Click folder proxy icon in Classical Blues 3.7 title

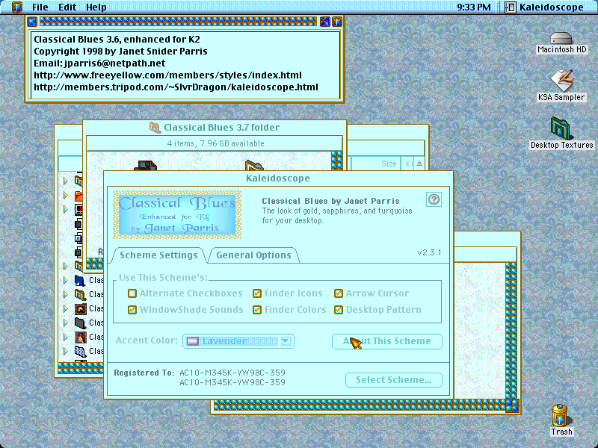(155, 127)
